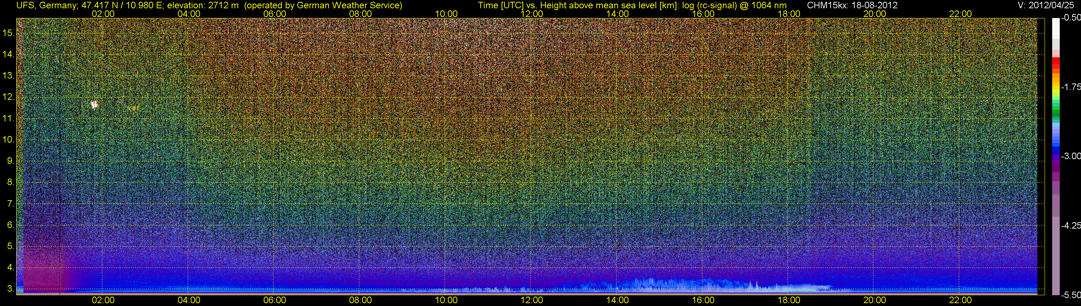Screen dimensions: 1081x306
Task: Click the "08:00" label on the bottom time axis
Action: [360, 300]
